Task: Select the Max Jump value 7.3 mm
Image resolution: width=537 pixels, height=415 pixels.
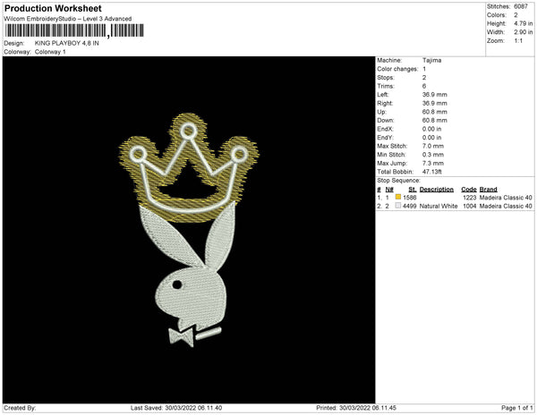Action: [433, 163]
